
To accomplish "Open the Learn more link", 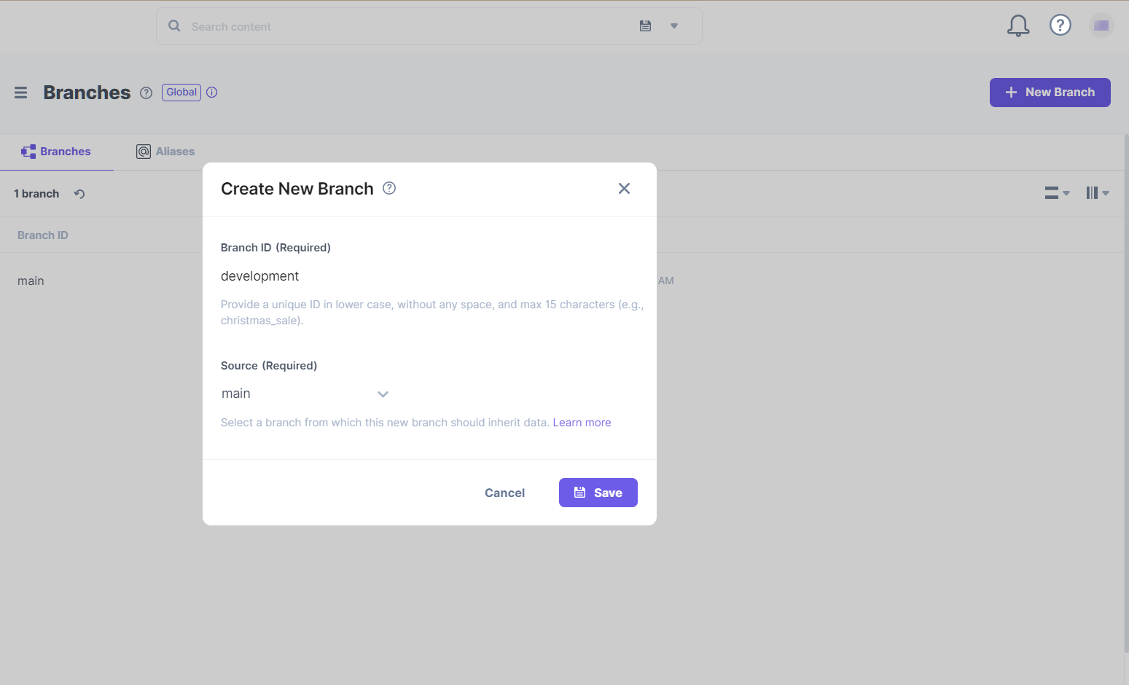I will [582, 422].
